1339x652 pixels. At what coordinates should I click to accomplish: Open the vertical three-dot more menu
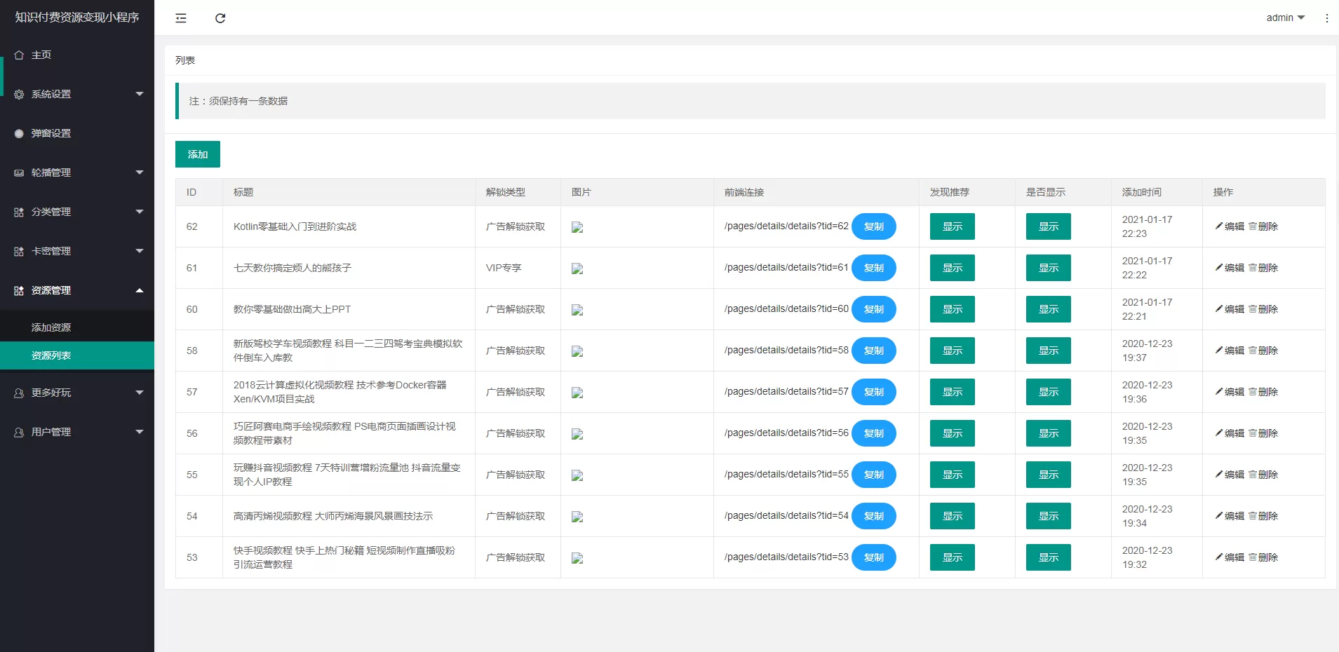point(1326,18)
